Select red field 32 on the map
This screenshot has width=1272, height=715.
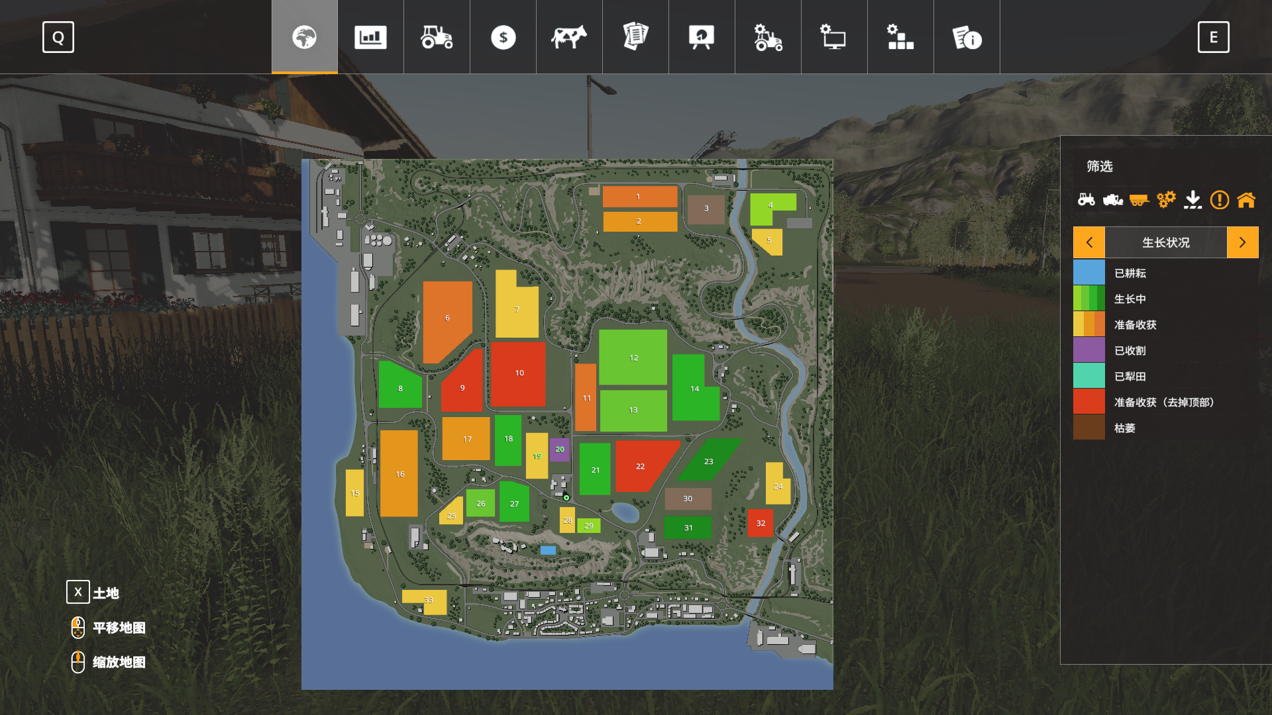click(761, 523)
